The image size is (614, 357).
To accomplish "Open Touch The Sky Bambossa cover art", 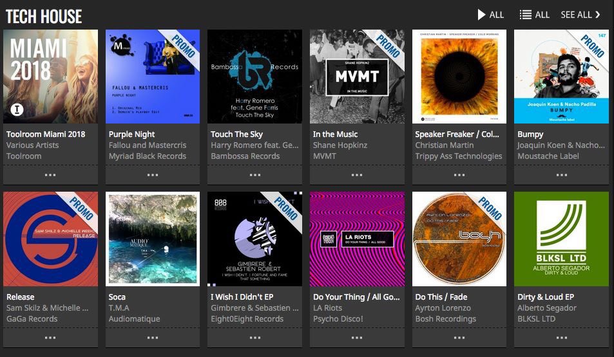I will coord(255,77).
